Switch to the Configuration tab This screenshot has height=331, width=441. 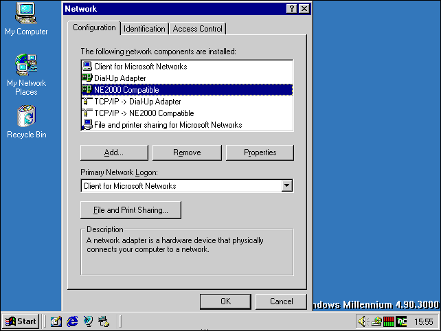(x=94, y=27)
